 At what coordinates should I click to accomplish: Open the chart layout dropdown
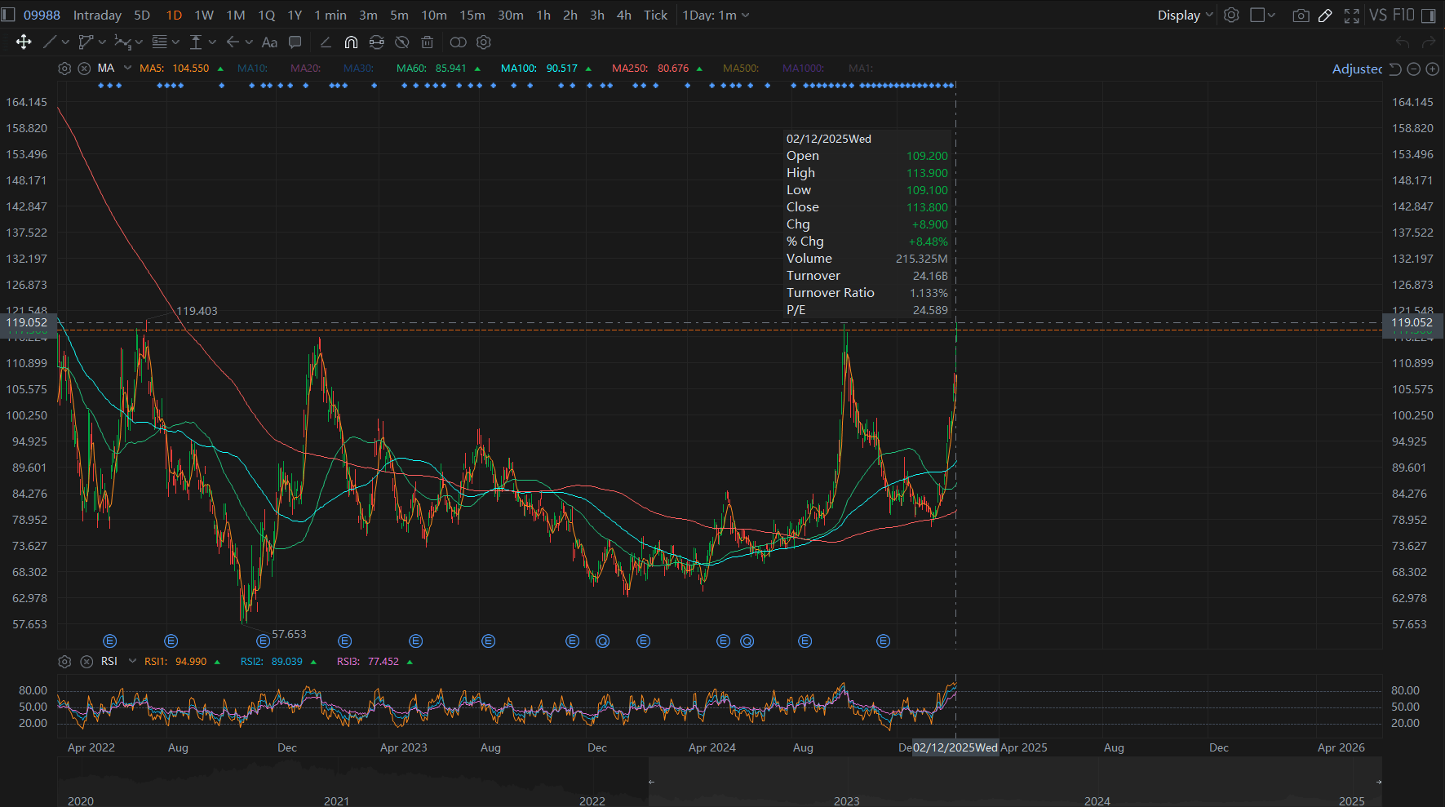pyautogui.click(x=1262, y=15)
